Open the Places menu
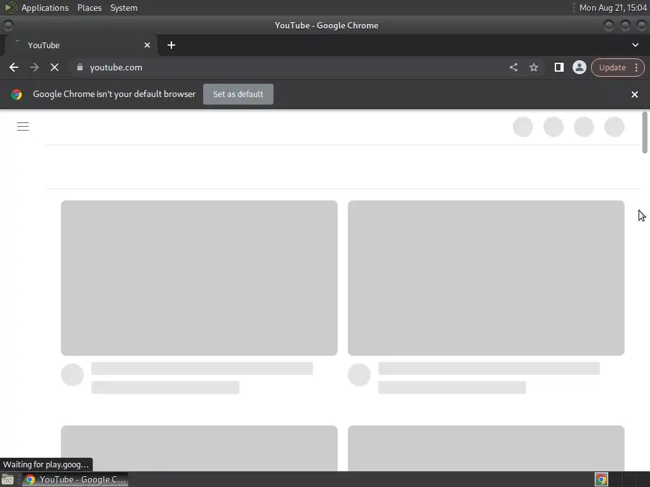This screenshot has height=487, width=650. click(x=89, y=8)
